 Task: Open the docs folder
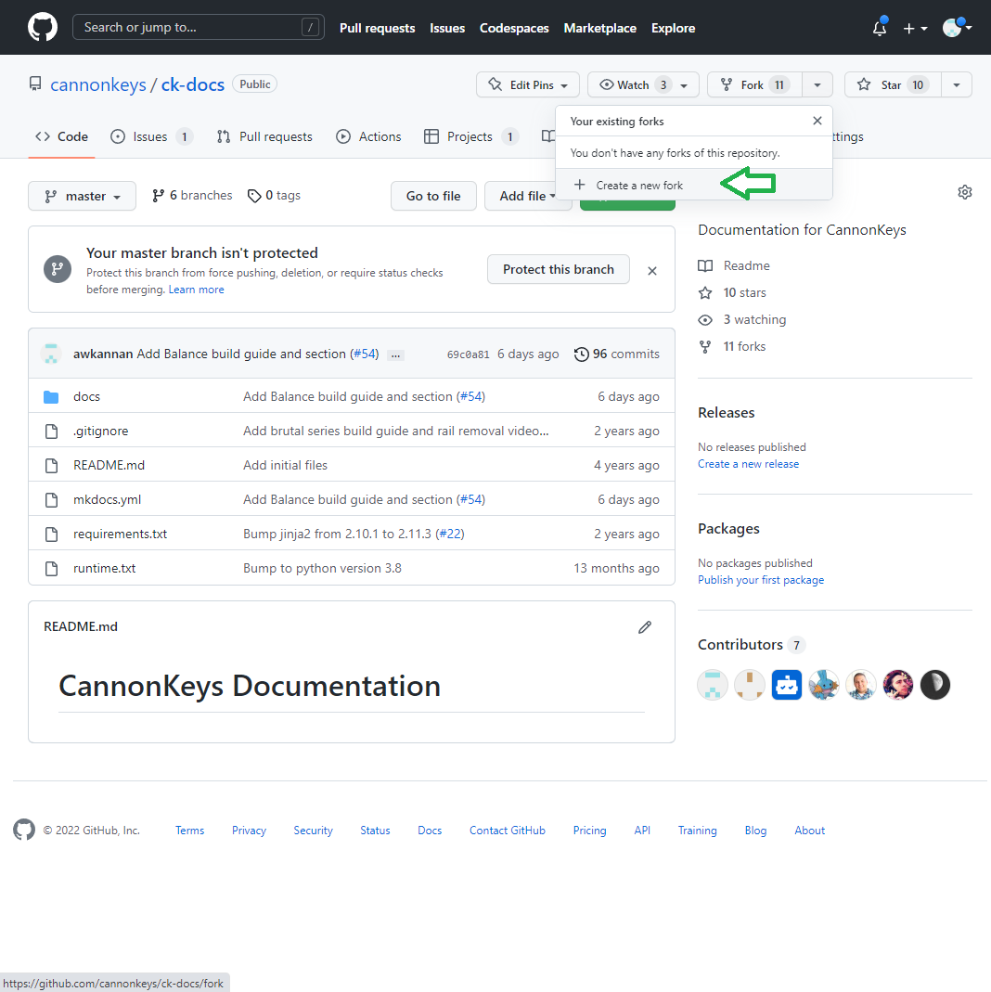[86, 396]
